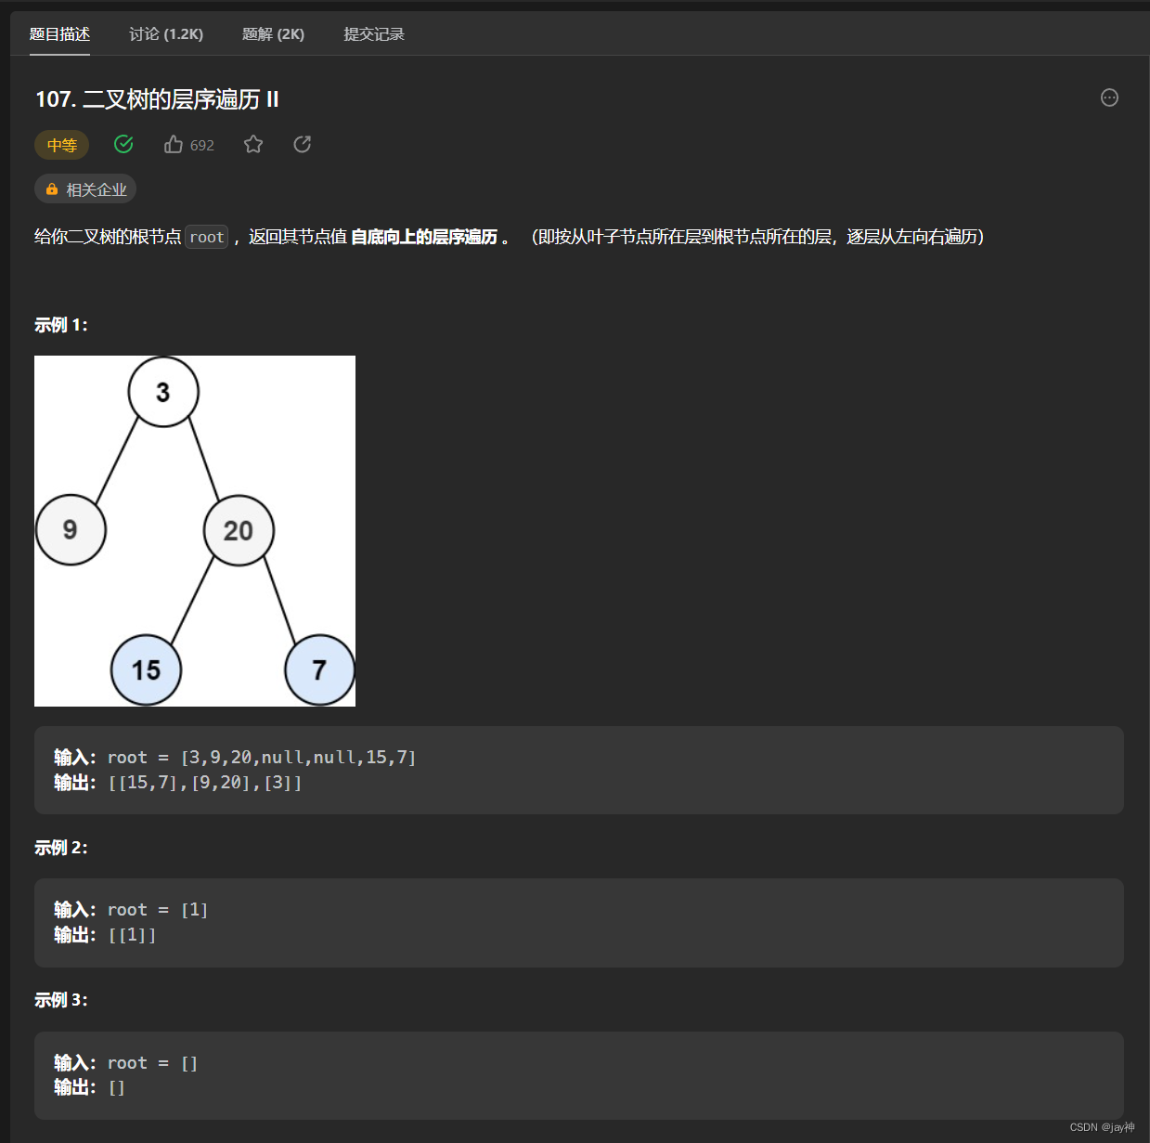Click the lock icon on 相关企业
Viewport: 1150px width, 1143px height.
pyautogui.click(x=52, y=188)
